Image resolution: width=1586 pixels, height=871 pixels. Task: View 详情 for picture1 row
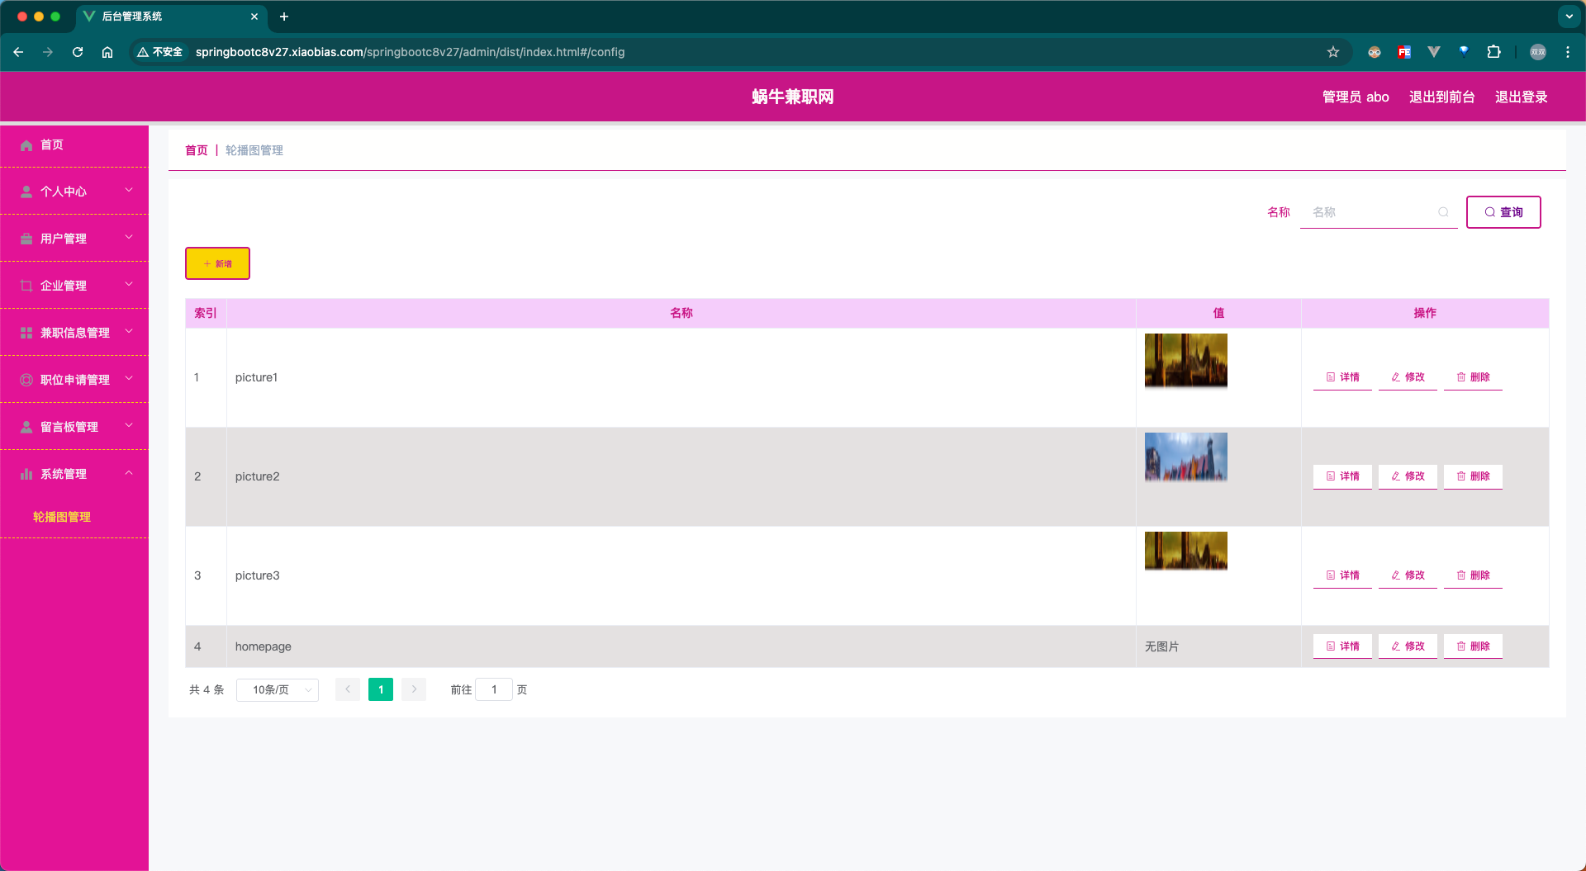tap(1342, 377)
